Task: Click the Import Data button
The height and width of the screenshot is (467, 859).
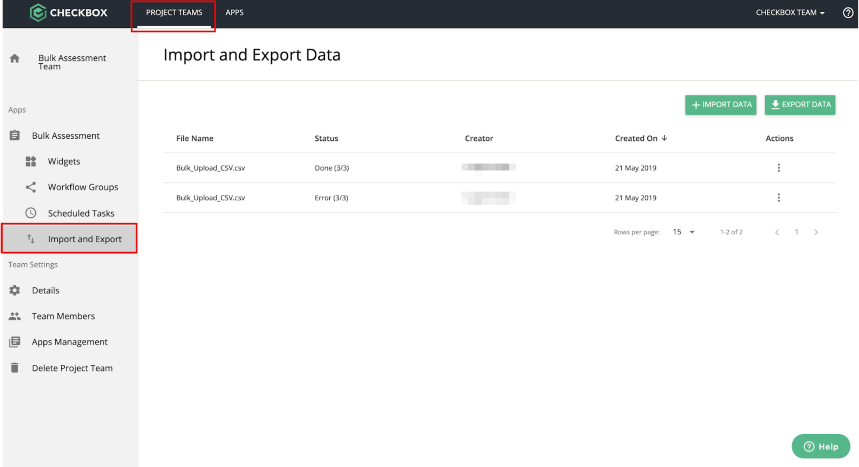Action: [721, 105]
